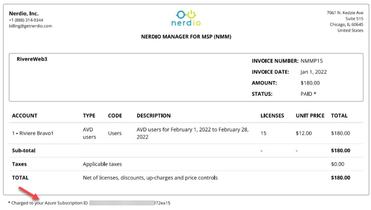
Task: Click the TOTAL column header
Action: (339, 116)
